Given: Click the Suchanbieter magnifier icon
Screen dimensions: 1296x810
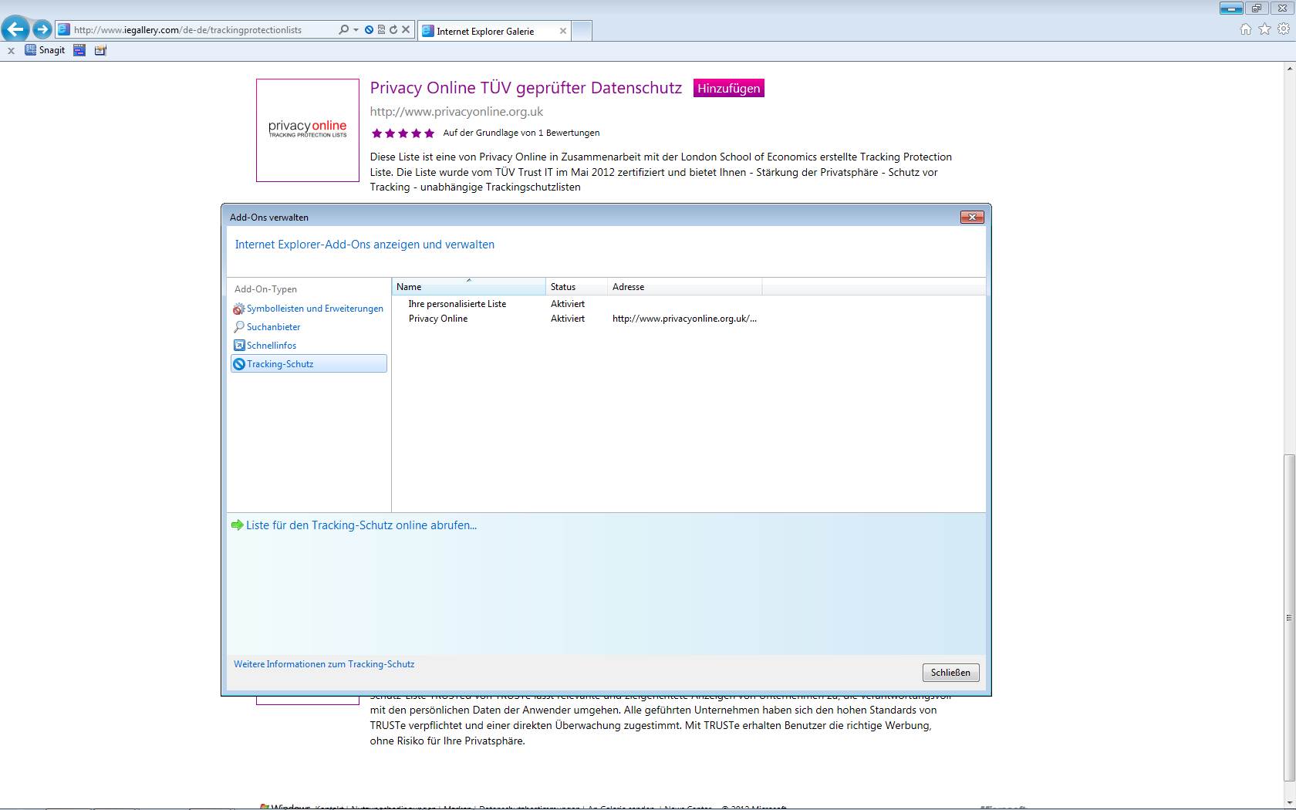Looking at the screenshot, I should click(x=239, y=327).
